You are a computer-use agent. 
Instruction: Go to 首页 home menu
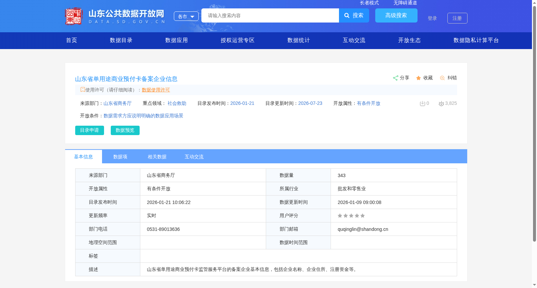(x=71, y=40)
